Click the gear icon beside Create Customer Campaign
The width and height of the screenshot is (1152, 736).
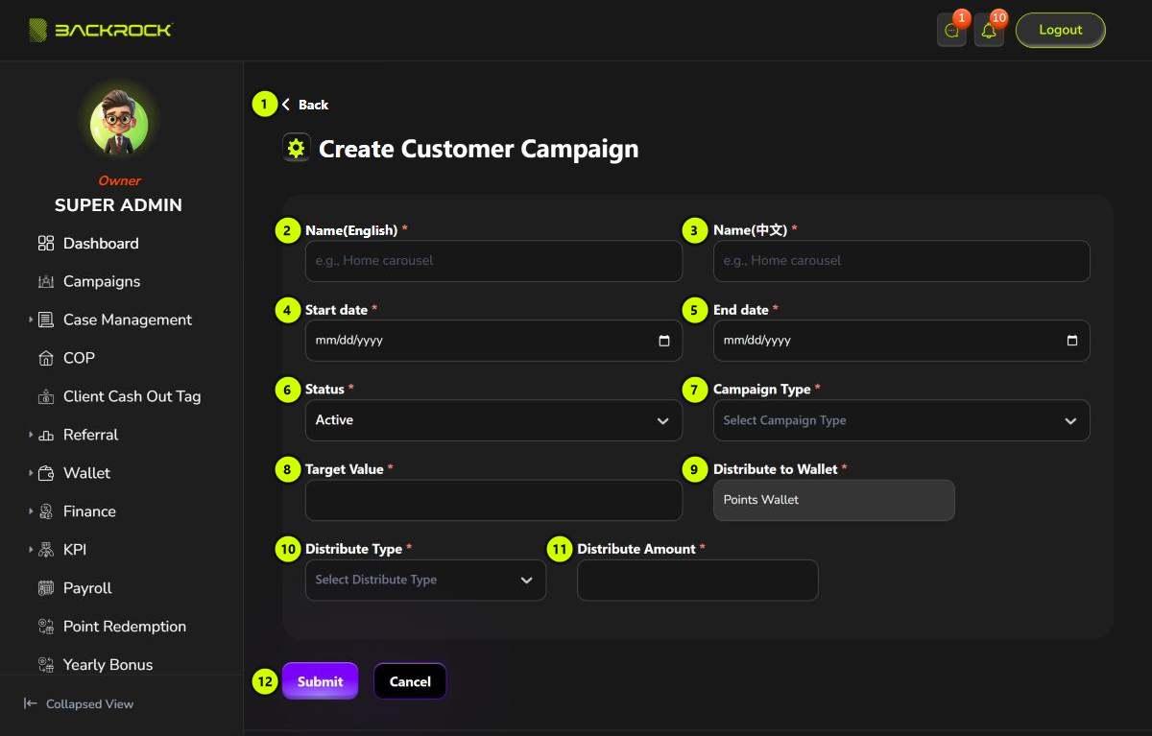(296, 148)
